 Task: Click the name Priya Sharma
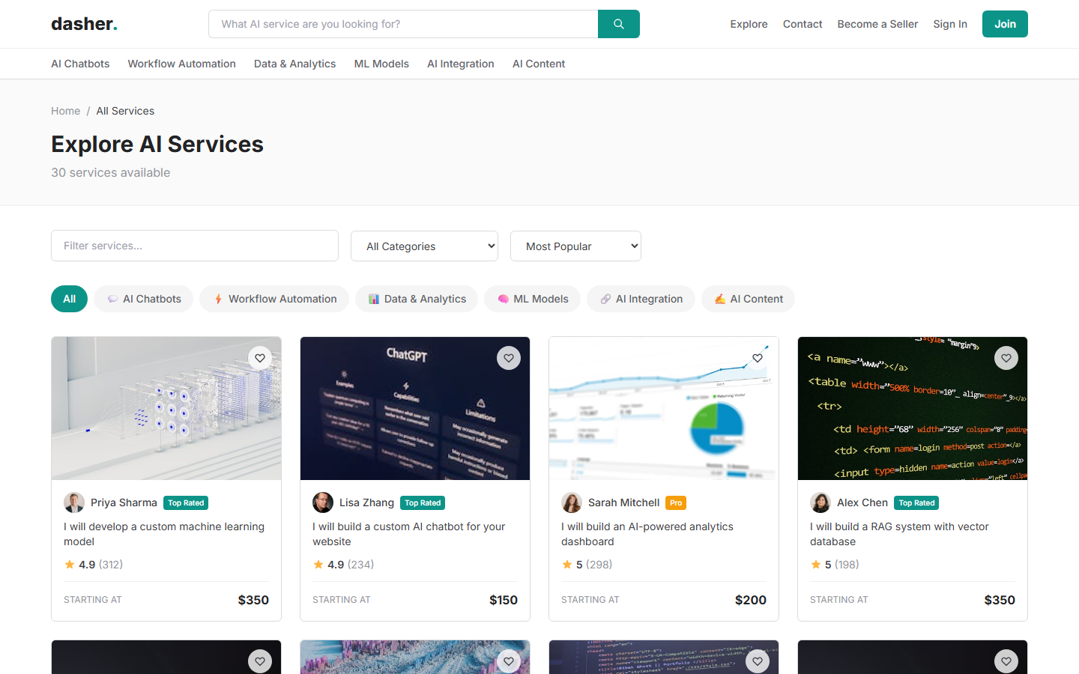[x=124, y=503]
